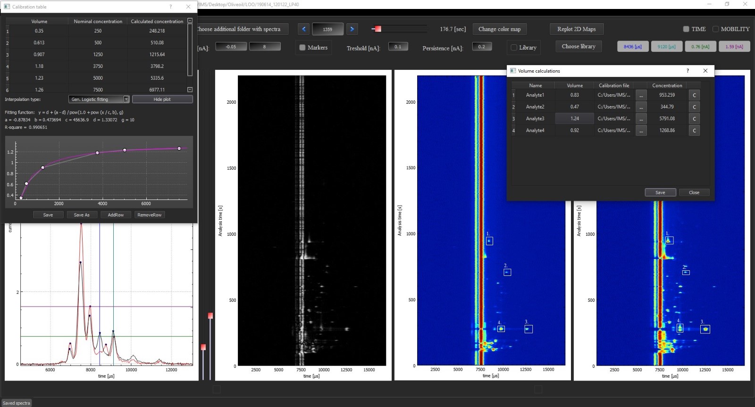The image size is (755, 407).
Task: Click the C button for Analyte3
Action: point(694,119)
